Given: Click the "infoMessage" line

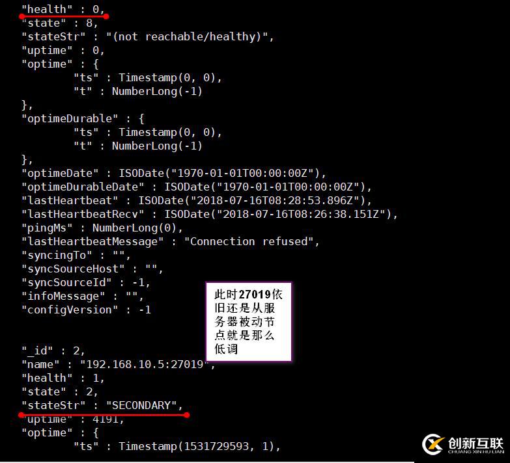Looking at the screenshot, I should (x=83, y=296).
